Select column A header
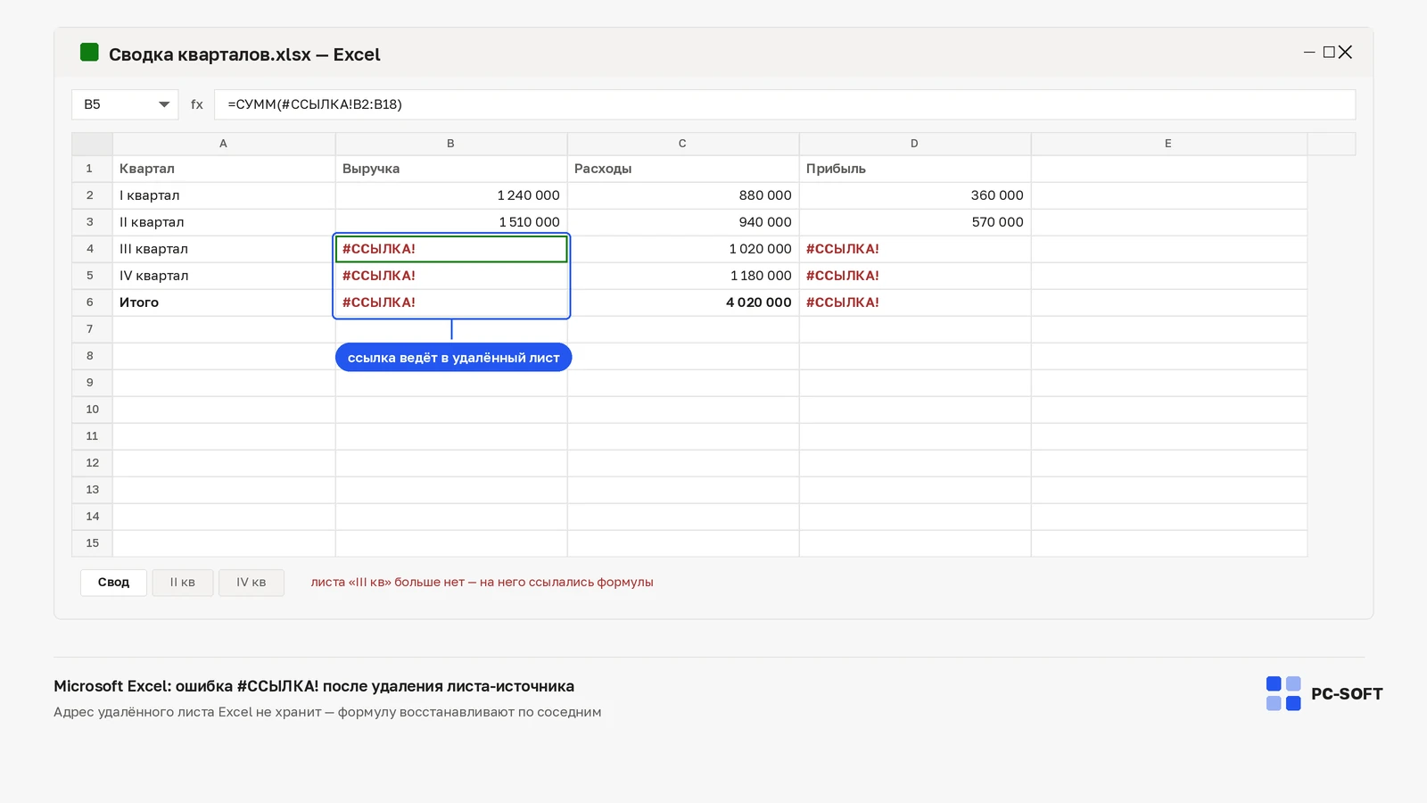 224,144
